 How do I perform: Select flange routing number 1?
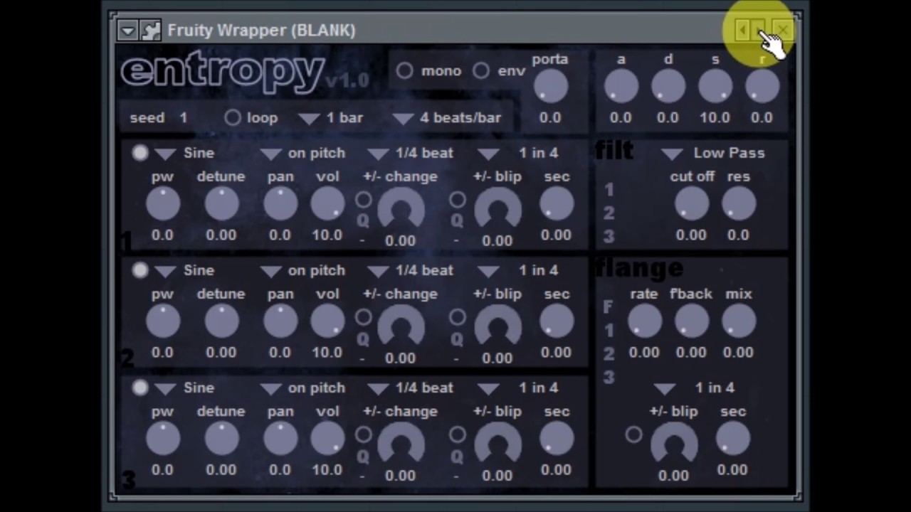(609, 331)
